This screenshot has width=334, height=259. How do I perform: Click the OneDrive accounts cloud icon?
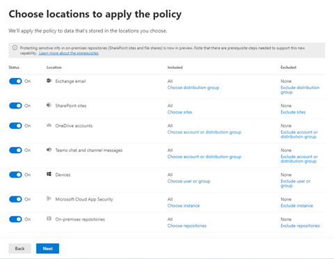[49, 125]
